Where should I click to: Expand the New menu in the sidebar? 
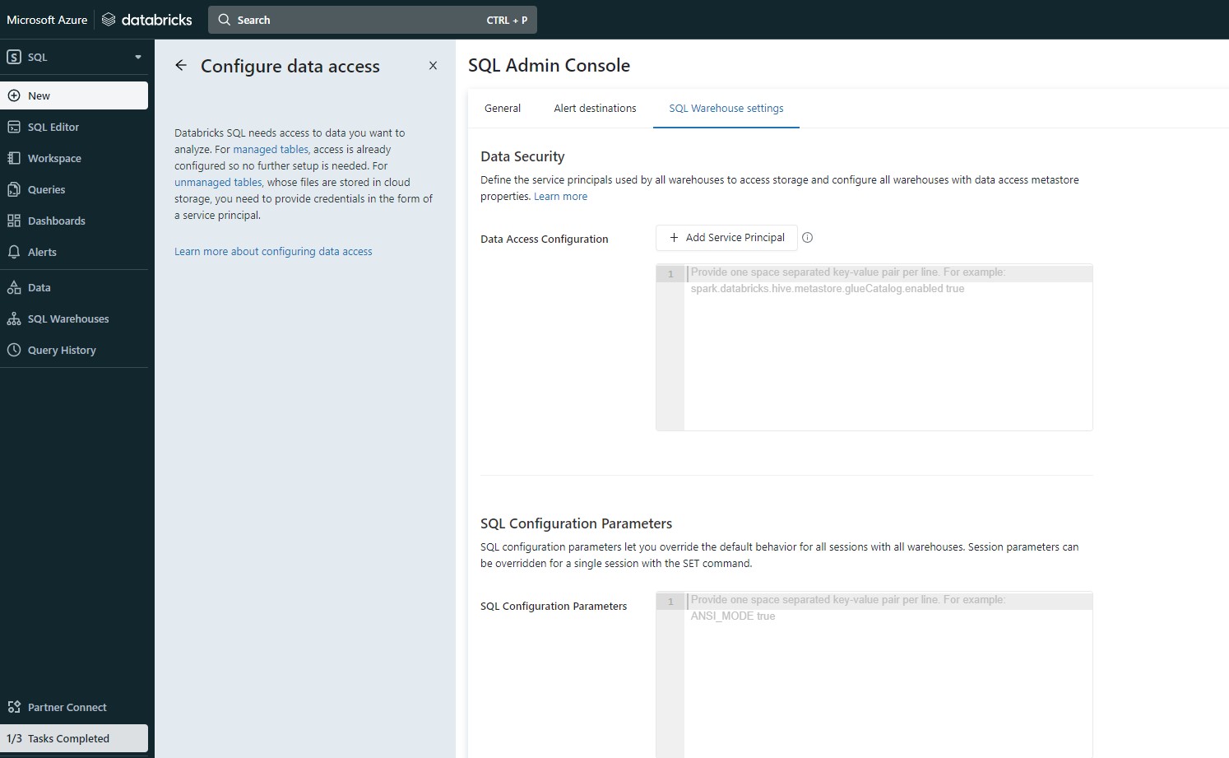coord(37,95)
